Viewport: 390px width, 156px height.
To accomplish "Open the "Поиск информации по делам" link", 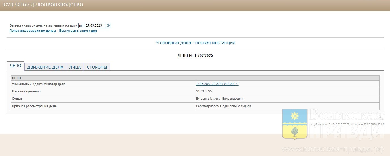I will click(x=33, y=31).
